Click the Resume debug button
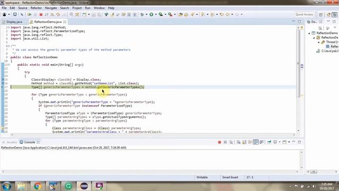The width and height of the screenshot is (339, 191). coord(30,14)
